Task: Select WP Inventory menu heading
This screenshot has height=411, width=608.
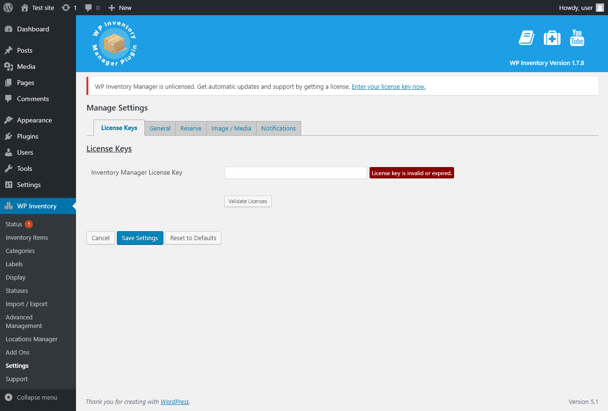Action: 38,206
